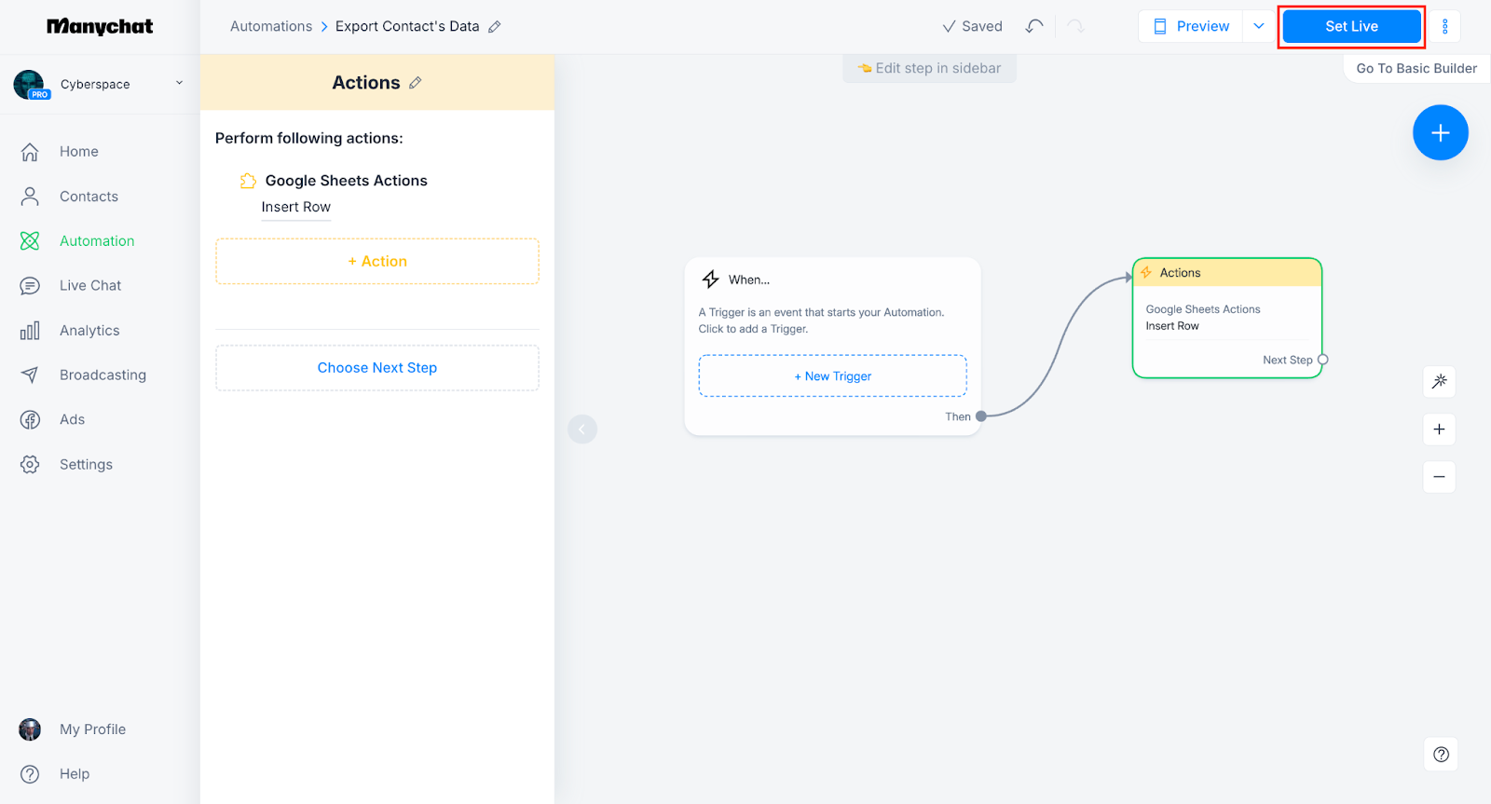
Task: Open Live Chat from the sidebar
Action: point(90,286)
